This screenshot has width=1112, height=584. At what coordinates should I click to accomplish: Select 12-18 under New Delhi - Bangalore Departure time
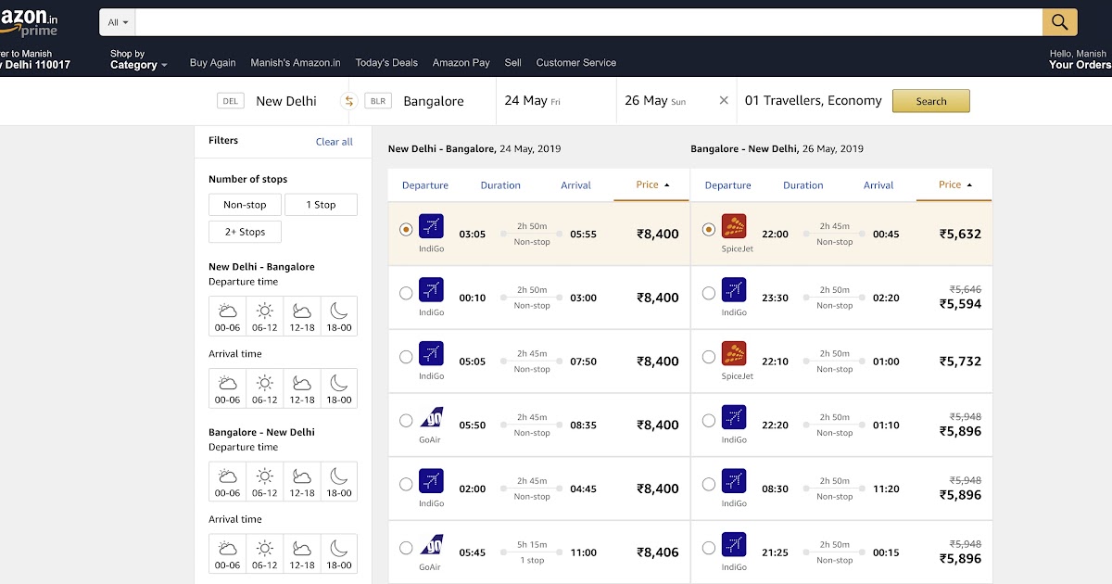point(302,316)
